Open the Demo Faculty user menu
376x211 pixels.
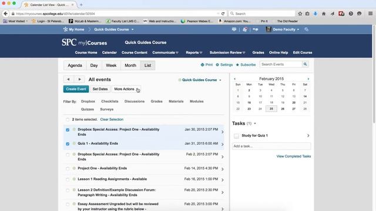[x=283, y=29]
